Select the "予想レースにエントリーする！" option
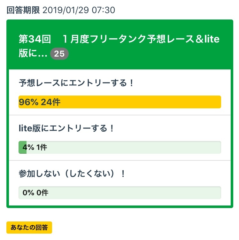The image size is (239, 240). coord(76,83)
